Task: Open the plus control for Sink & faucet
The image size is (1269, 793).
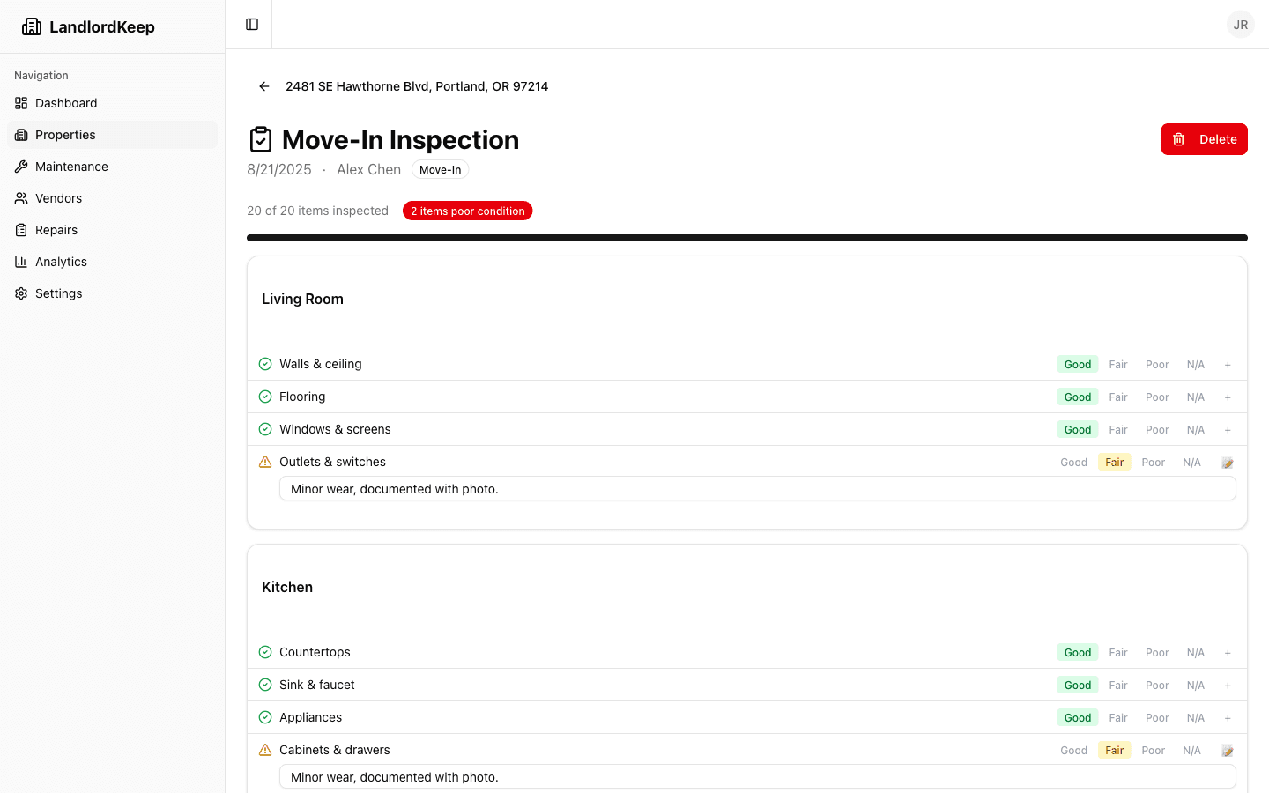Action: tap(1228, 685)
